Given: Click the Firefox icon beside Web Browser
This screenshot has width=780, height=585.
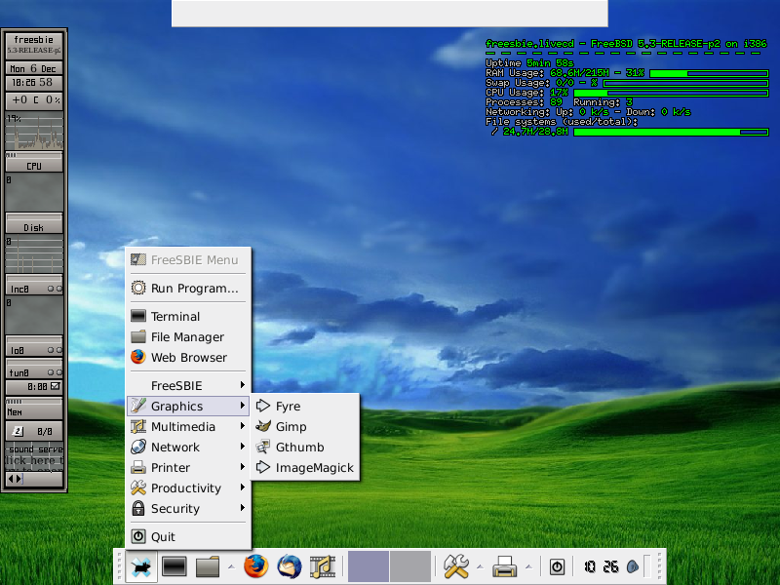Looking at the screenshot, I should 138,357.
